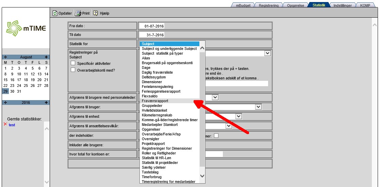Delete saved statistic 'test' with red X

click(5, 125)
